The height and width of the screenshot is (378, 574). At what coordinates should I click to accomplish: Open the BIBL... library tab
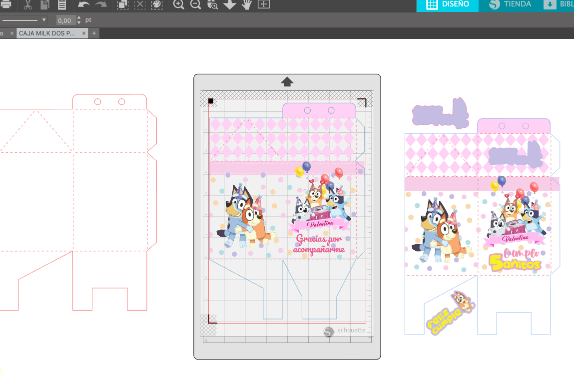point(558,5)
